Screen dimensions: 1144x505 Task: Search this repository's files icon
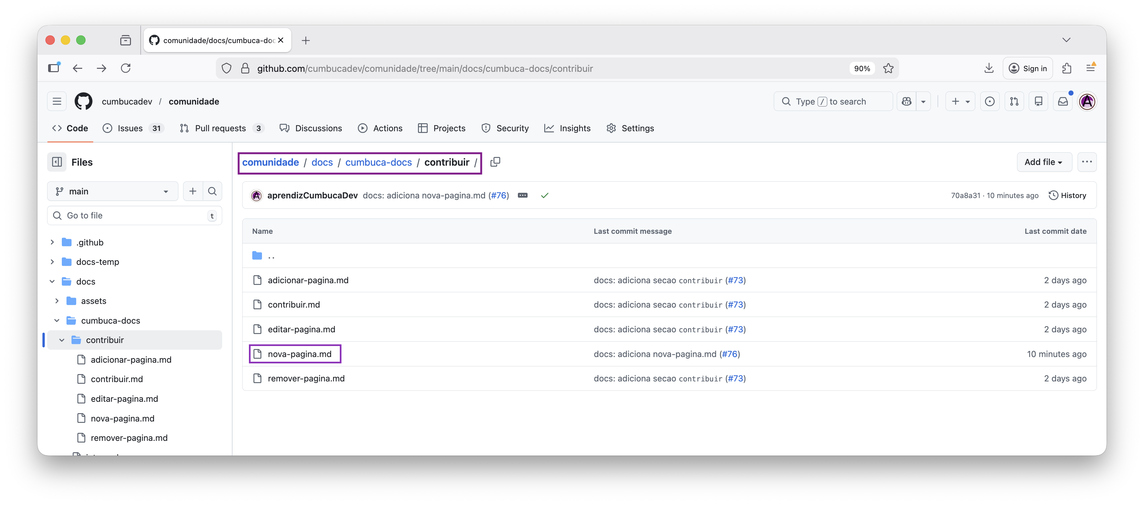click(212, 191)
